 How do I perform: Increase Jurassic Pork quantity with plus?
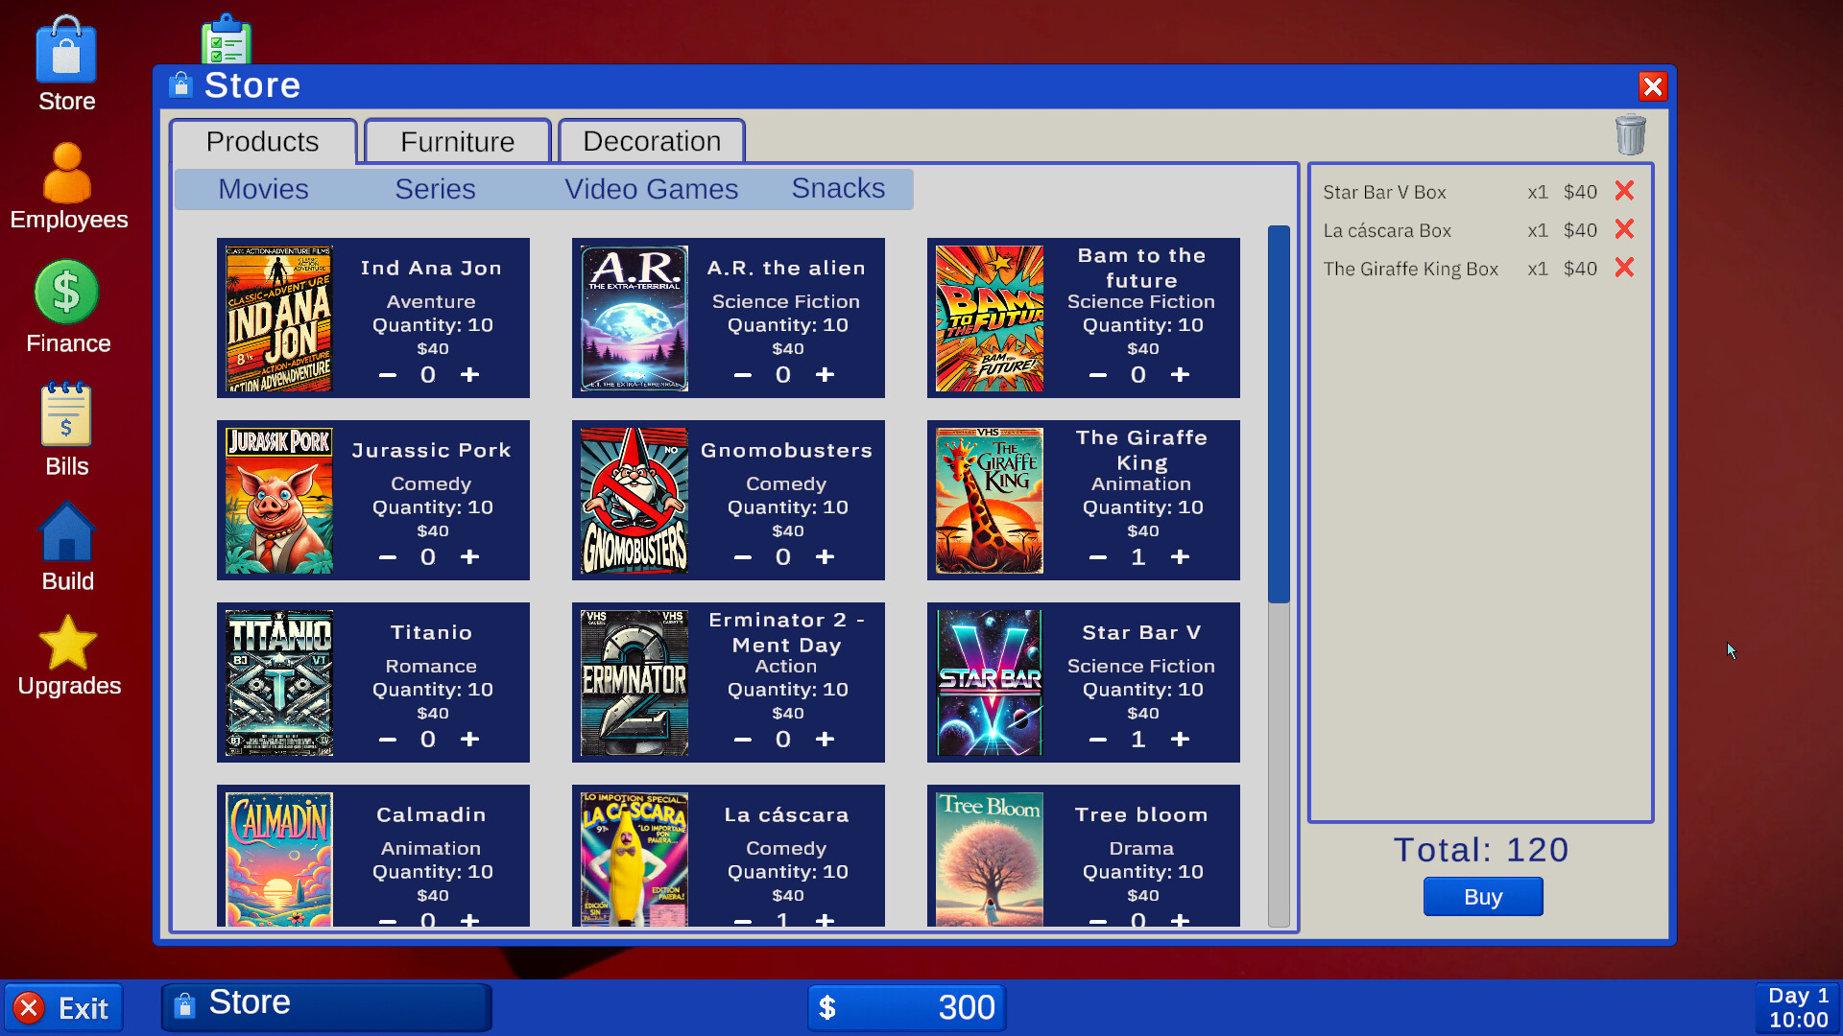pyautogui.click(x=470, y=556)
